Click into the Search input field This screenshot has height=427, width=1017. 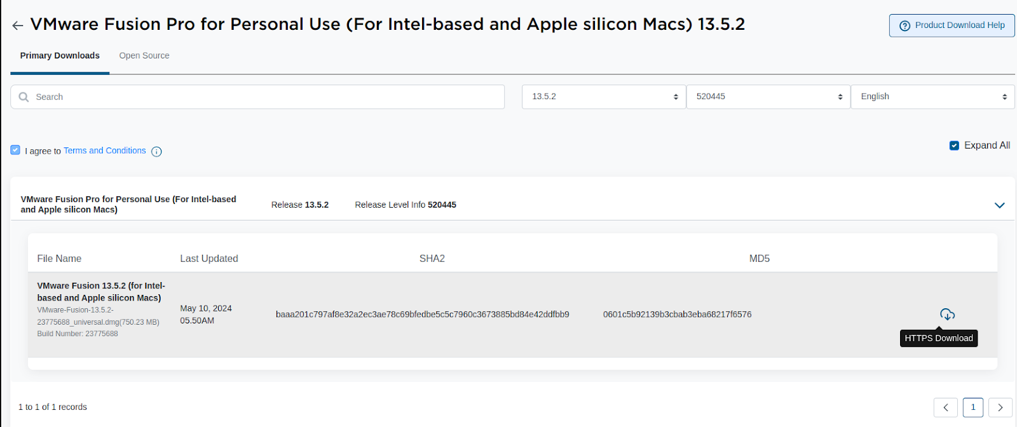pyautogui.click(x=257, y=97)
